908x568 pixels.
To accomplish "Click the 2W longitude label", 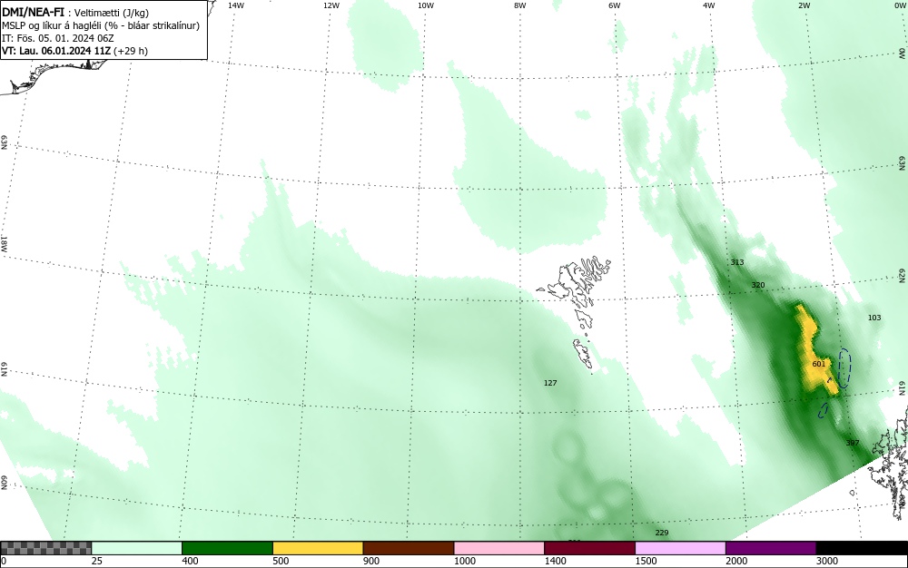I will click(804, 5).
